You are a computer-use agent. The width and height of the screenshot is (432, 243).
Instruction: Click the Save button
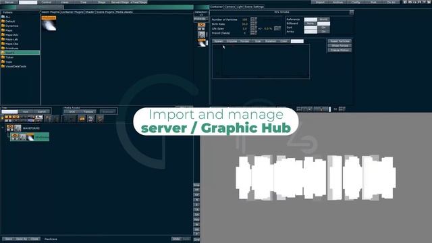(9, 239)
